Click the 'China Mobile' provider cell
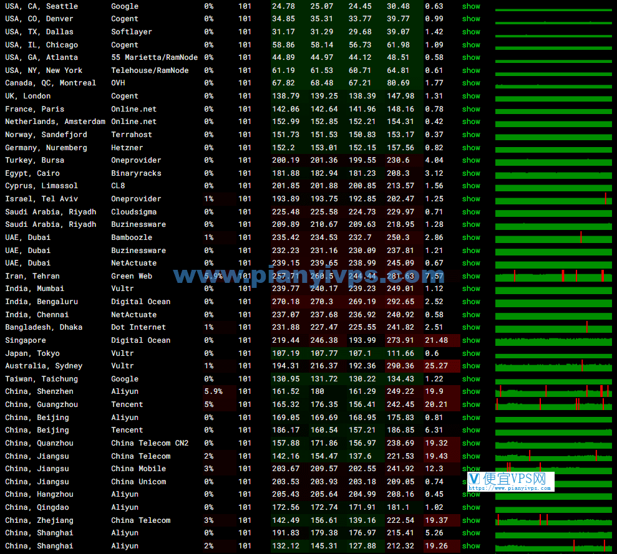Screen dimensions: 617x554 (138, 469)
